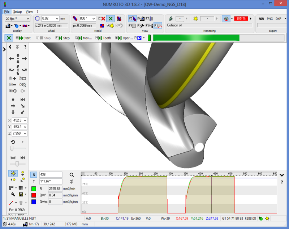Click the DXF export button
The image size is (289, 229).
tap(279, 18)
